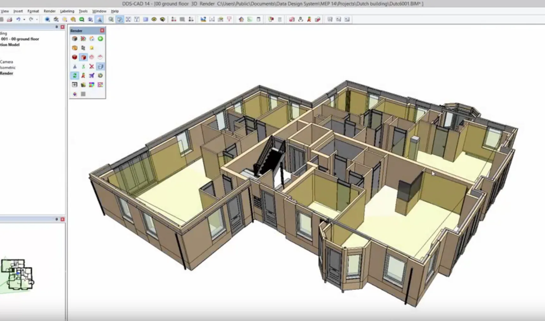Open the redo history dropdown arrow
The width and height of the screenshot is (545, 321).
[x=37, y=20]
